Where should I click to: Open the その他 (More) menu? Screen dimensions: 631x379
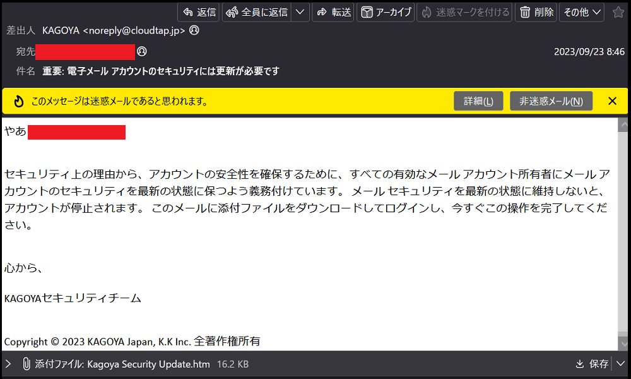[x=581, y=12]
